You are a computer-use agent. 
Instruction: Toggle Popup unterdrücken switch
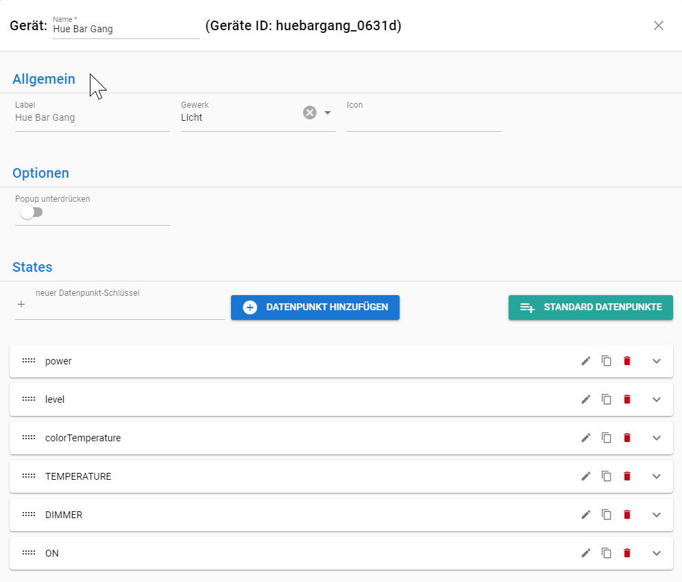point(31,213)
